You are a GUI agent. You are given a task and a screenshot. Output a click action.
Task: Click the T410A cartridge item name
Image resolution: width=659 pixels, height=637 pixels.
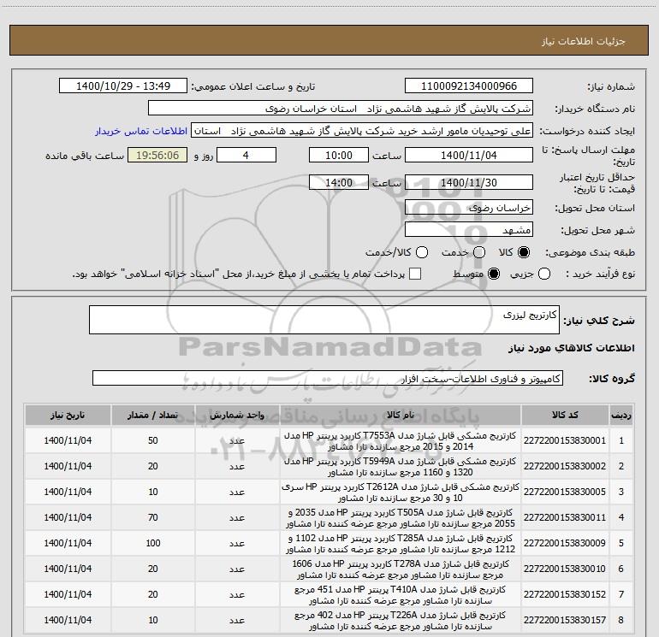(x=401, y=594)
